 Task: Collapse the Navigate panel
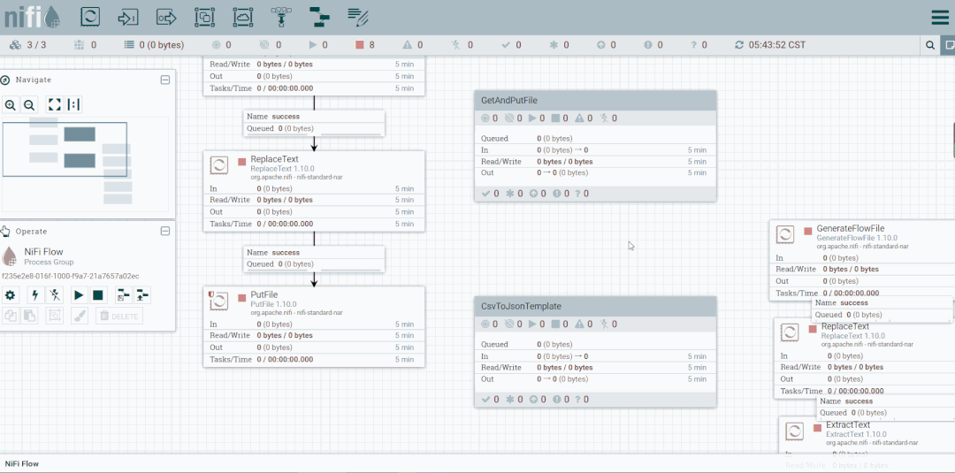(165, 80)
